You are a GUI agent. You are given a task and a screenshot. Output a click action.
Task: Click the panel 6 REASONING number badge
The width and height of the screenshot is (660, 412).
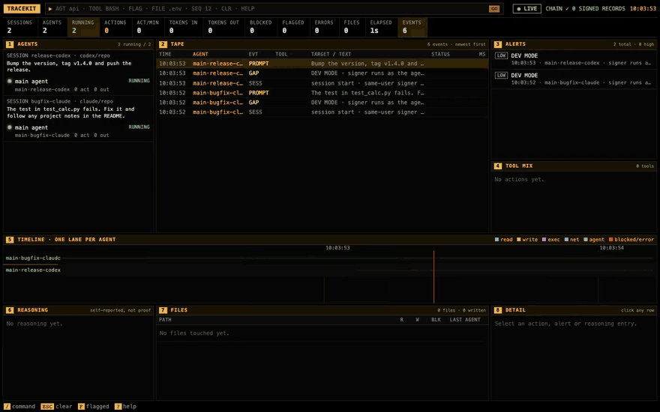10,310
